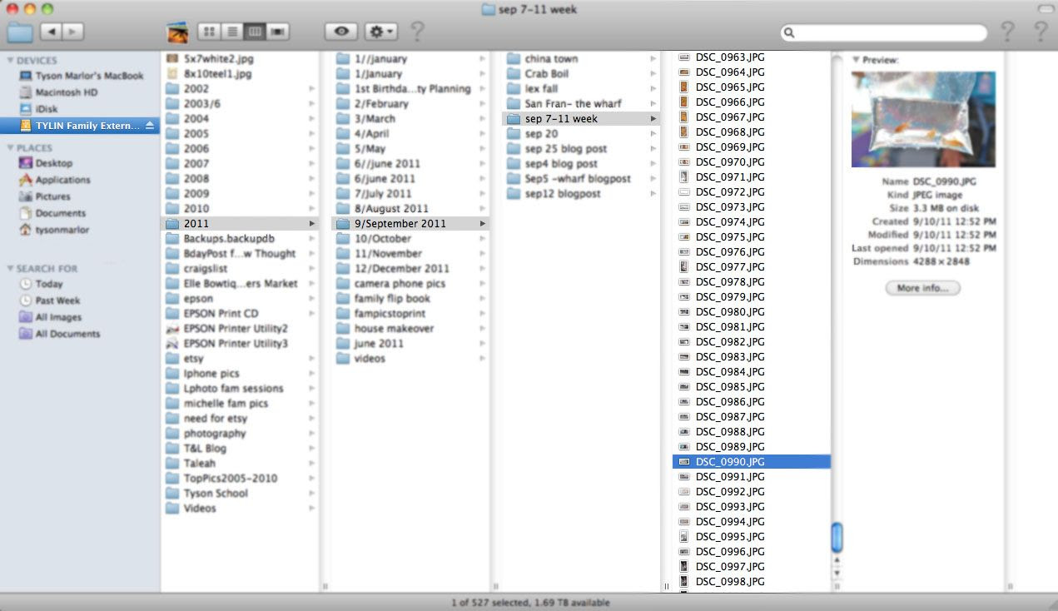The width and height of the screenshot is (1058, 611).
Task: Expand the 9/September 2011 folder arrow
Action: point(483,224)
